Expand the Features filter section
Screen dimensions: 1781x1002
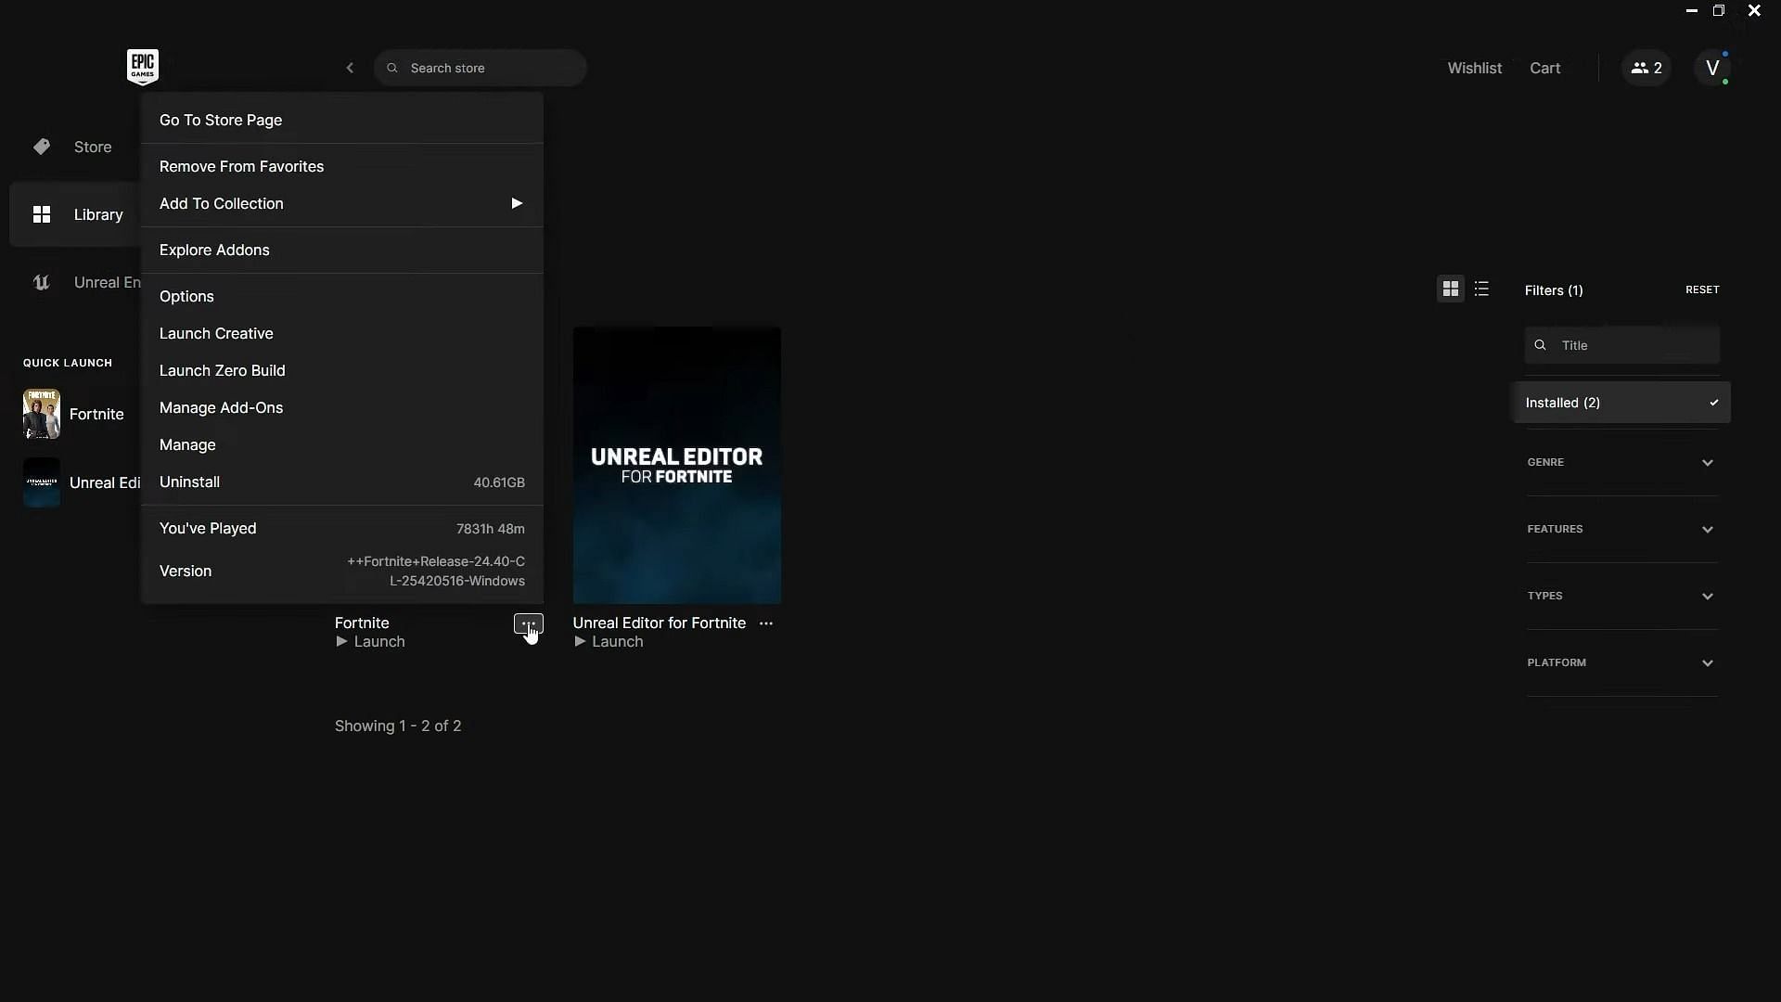click(x=1622, y=529)
